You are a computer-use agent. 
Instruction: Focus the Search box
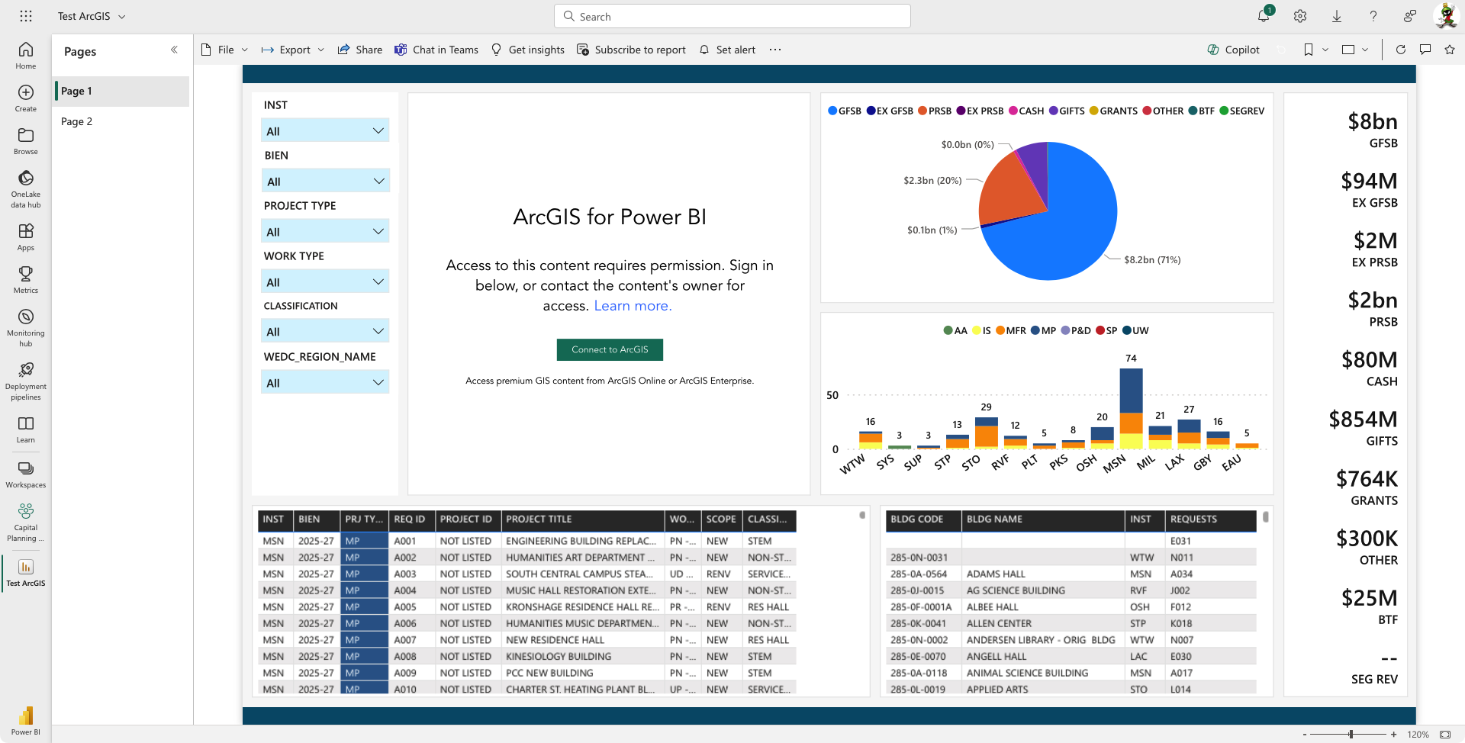click(732, 16)
